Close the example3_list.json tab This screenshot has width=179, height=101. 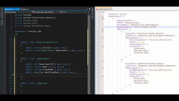tap(110, 9)
